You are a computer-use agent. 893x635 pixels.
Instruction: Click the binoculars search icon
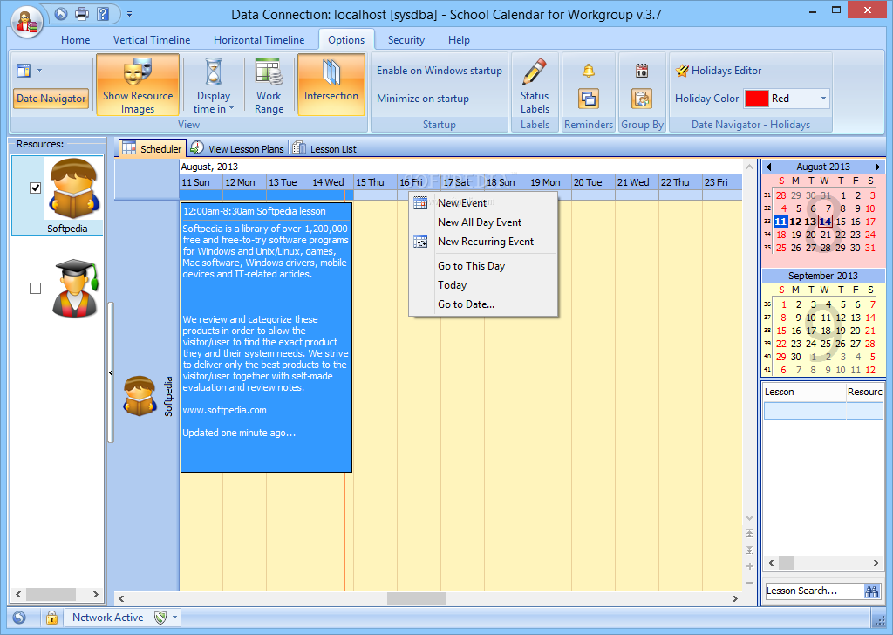pyautogui.click(x=871, y=591)
